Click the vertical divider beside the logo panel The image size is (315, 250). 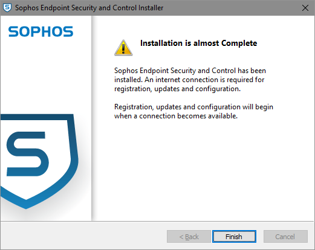pyautogui.click(x=92, y=118)
